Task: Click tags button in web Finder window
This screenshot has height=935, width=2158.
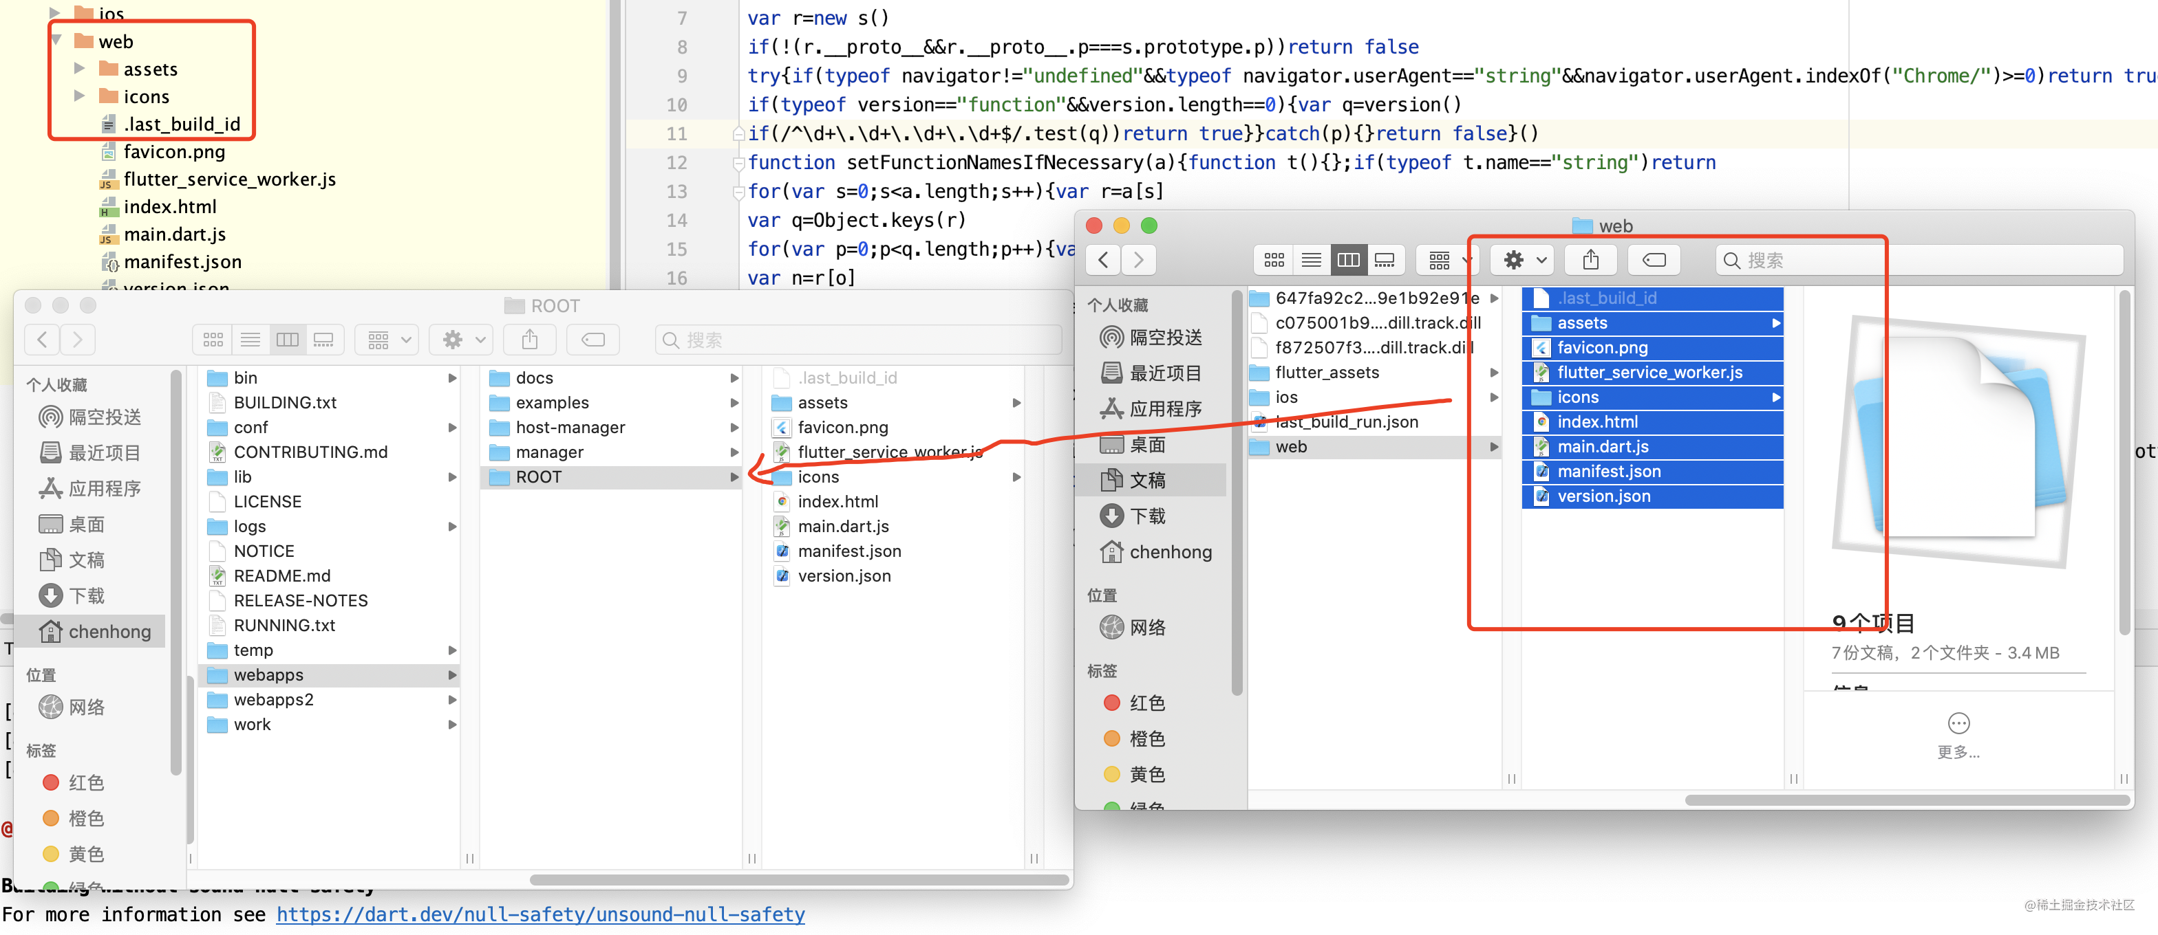Action: click(x=1654, y=261)
